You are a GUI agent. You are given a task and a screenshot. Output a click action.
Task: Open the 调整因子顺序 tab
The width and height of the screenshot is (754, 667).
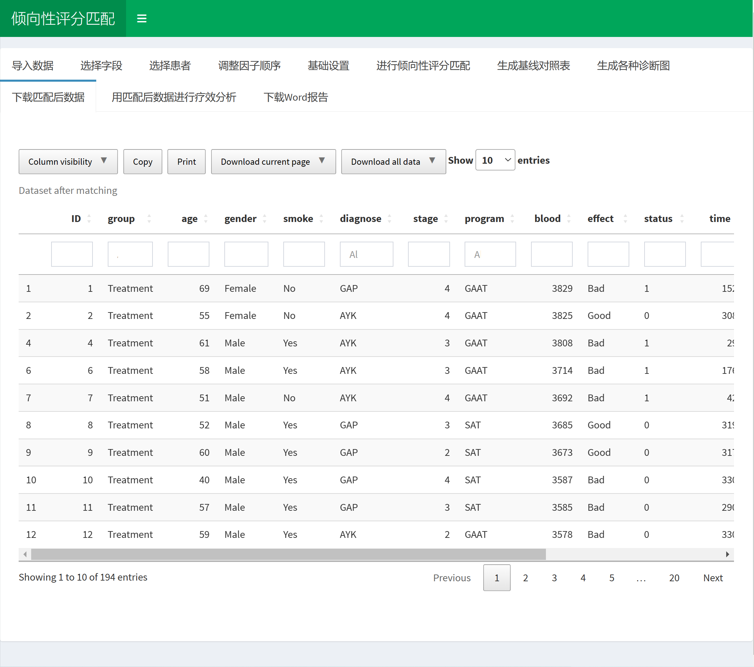249,65
